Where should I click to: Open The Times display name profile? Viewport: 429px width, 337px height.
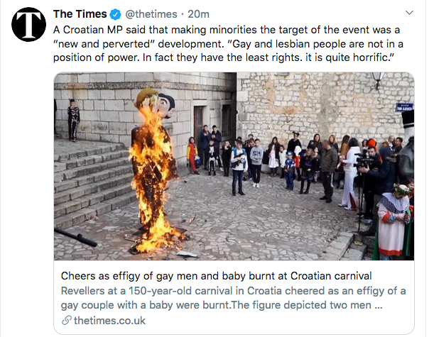click(x=80, y=14)
